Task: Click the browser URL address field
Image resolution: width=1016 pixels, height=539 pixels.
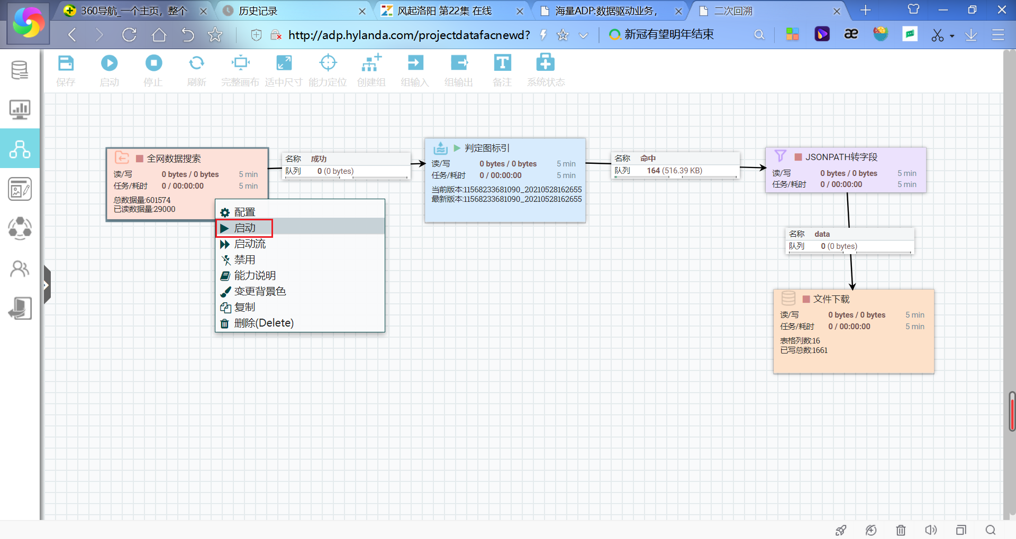Action: pyautogui.click(x=409, y=35)
